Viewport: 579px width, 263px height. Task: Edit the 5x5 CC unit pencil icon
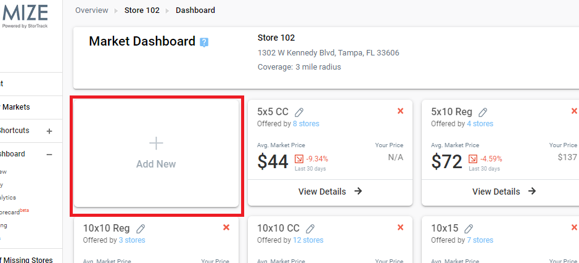[299, 111]
